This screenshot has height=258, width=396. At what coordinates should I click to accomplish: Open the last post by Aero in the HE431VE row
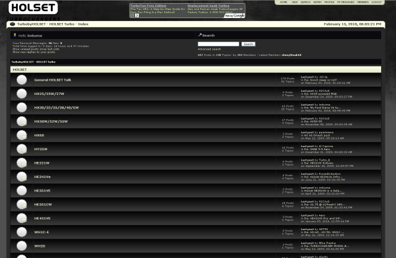point(323,218)
